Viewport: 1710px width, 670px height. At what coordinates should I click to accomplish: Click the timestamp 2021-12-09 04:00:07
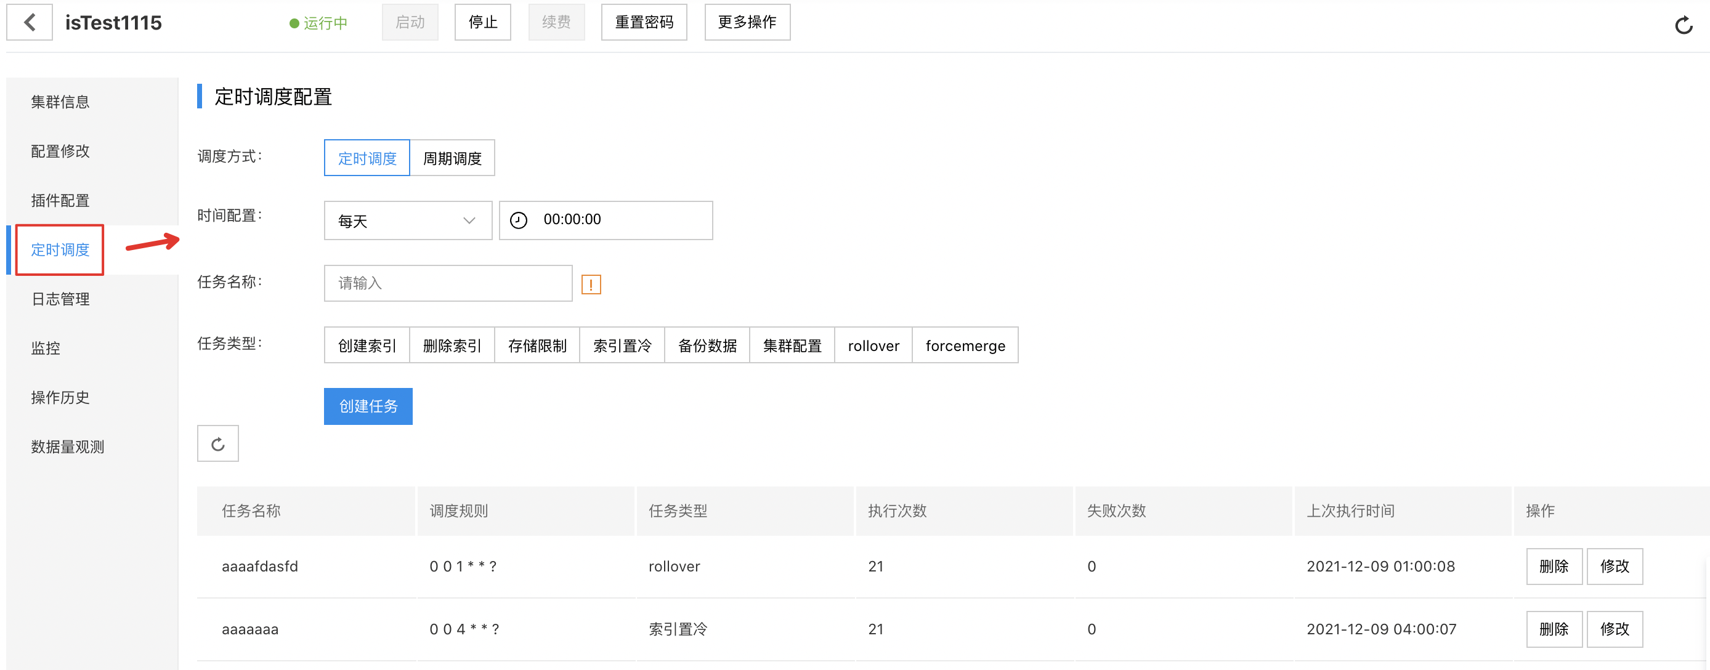point(1382,629)
